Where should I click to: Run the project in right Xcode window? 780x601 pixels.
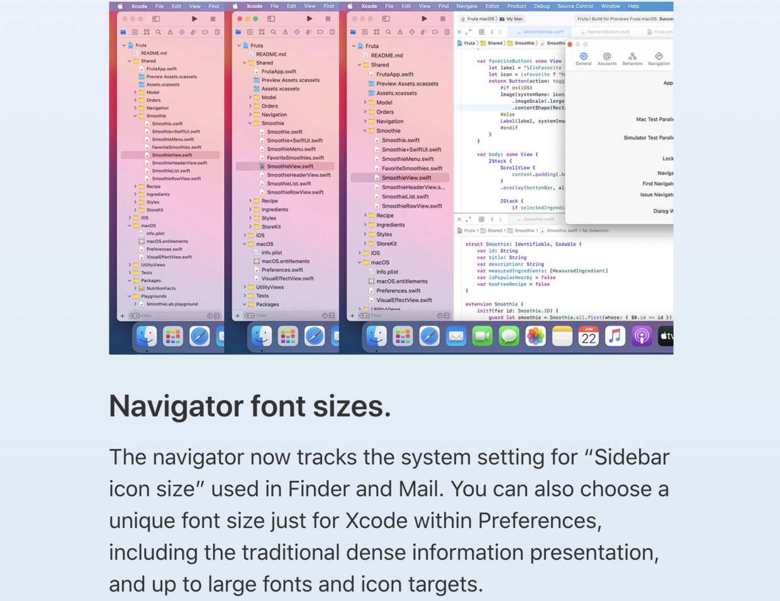[x=425, y=19]
